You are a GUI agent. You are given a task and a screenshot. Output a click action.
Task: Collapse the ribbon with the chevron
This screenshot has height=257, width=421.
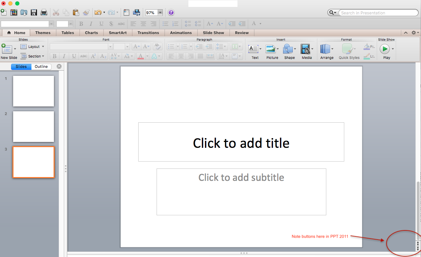click(x=406, y=33)
